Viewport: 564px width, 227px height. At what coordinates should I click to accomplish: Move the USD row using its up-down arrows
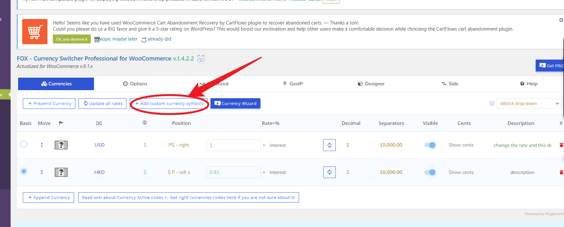click(x=42, y=145)
